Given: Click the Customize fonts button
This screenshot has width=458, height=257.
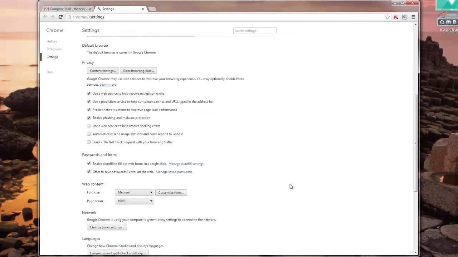Looking at the screenshot, I should (x=171, y=192).
